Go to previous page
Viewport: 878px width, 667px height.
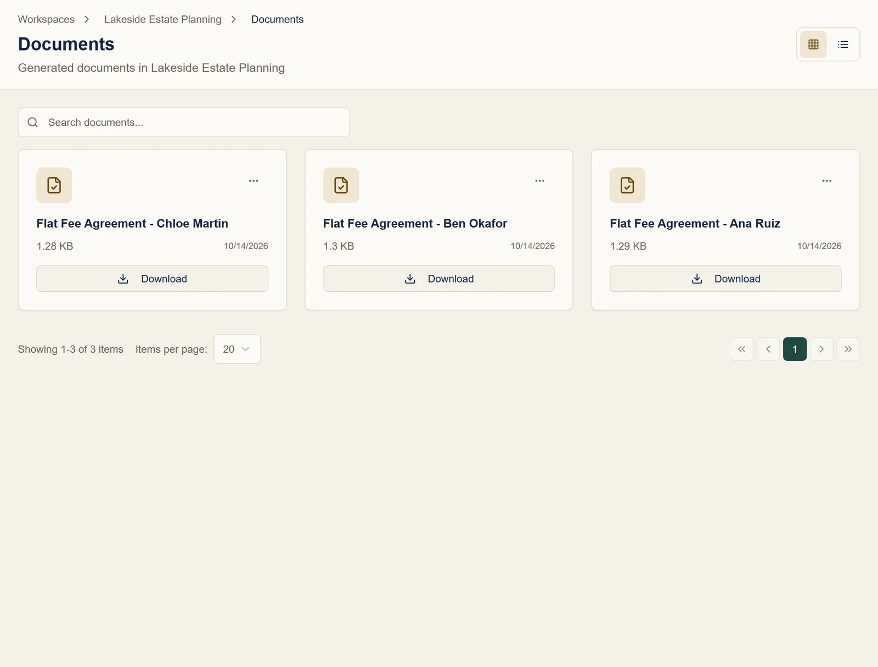(768, 349)
